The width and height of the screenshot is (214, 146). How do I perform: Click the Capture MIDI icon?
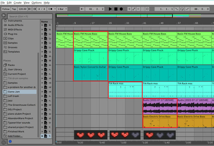142,9
